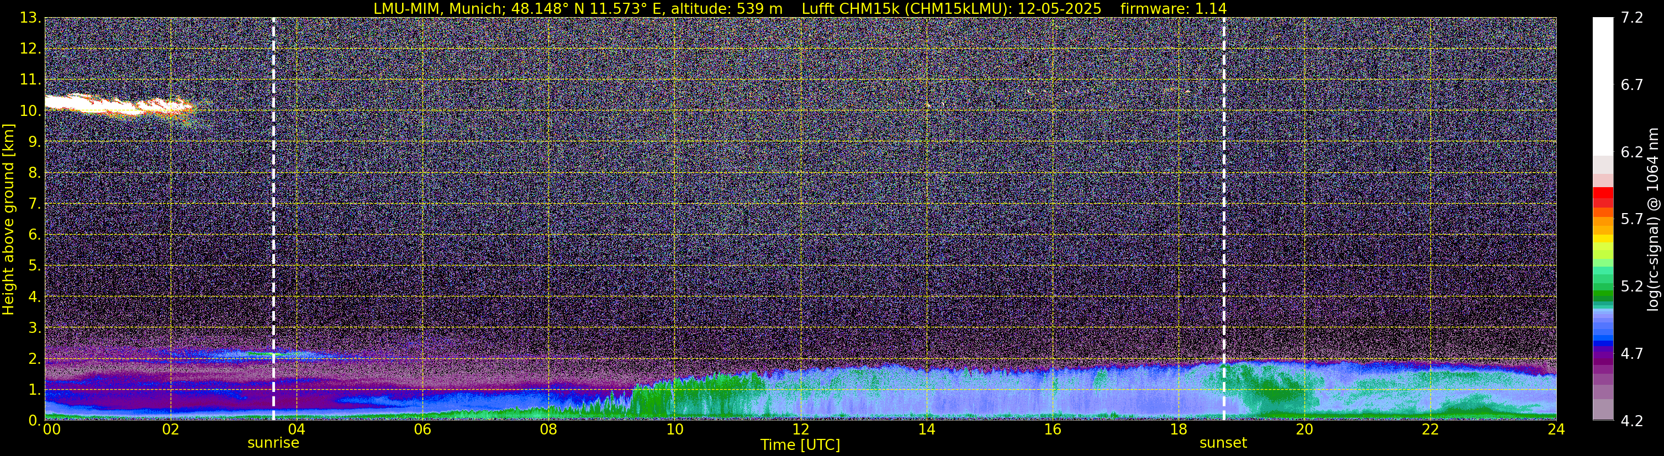Click the time axis tick label 14

point(926,430)
